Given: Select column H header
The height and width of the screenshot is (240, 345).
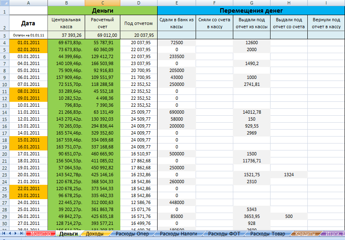Looking at the screenshot, I should point(289,3).
